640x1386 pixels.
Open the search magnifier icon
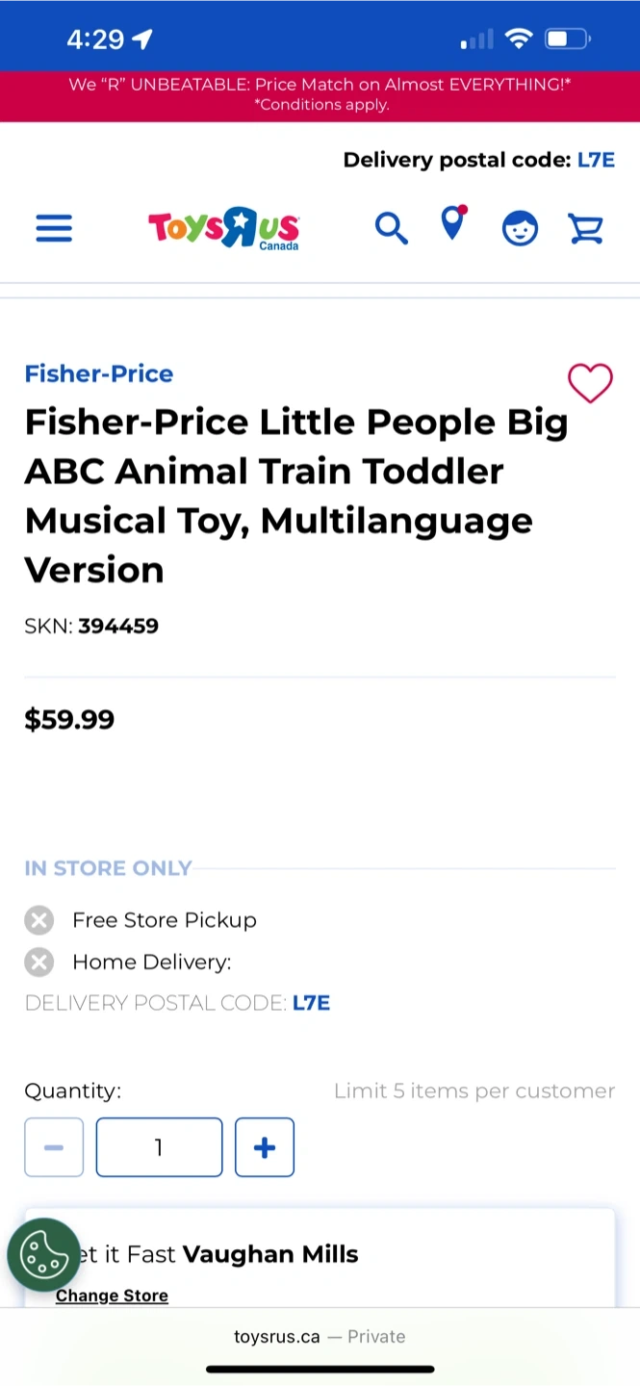391,228
